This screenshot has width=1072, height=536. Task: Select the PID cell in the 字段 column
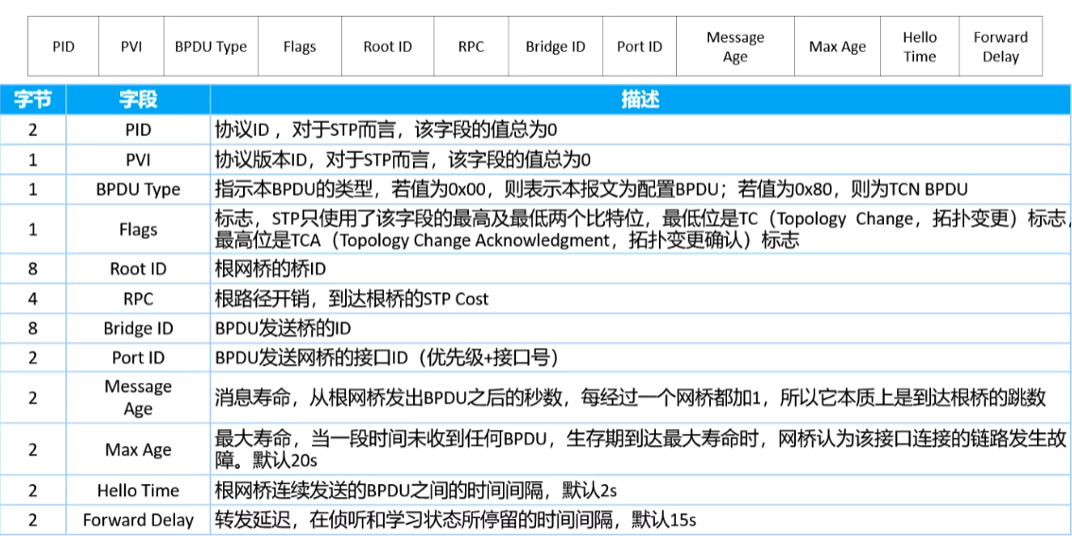click(138, 130)
